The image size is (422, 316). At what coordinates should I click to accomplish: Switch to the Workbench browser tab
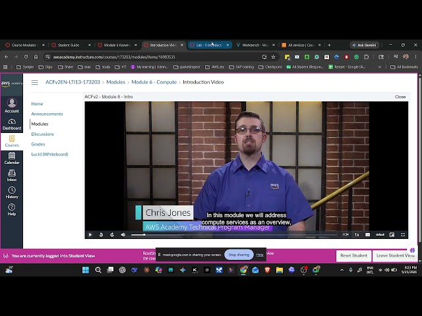pos(255,45)
